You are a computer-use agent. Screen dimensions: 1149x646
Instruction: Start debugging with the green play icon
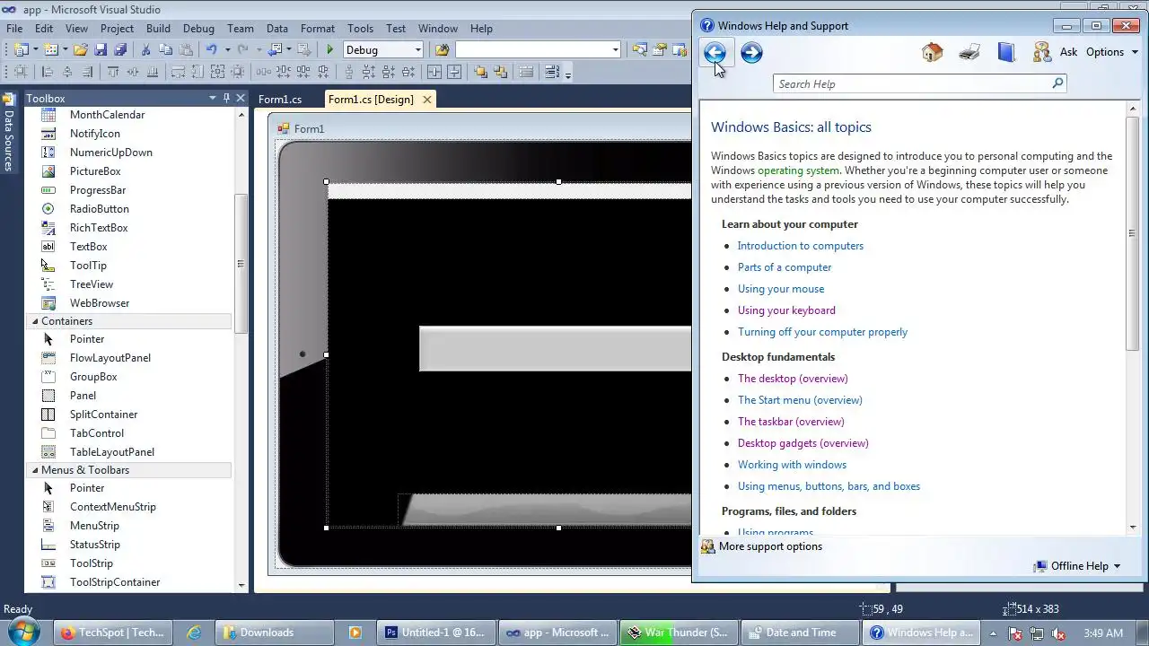click(x=330, y=50)
